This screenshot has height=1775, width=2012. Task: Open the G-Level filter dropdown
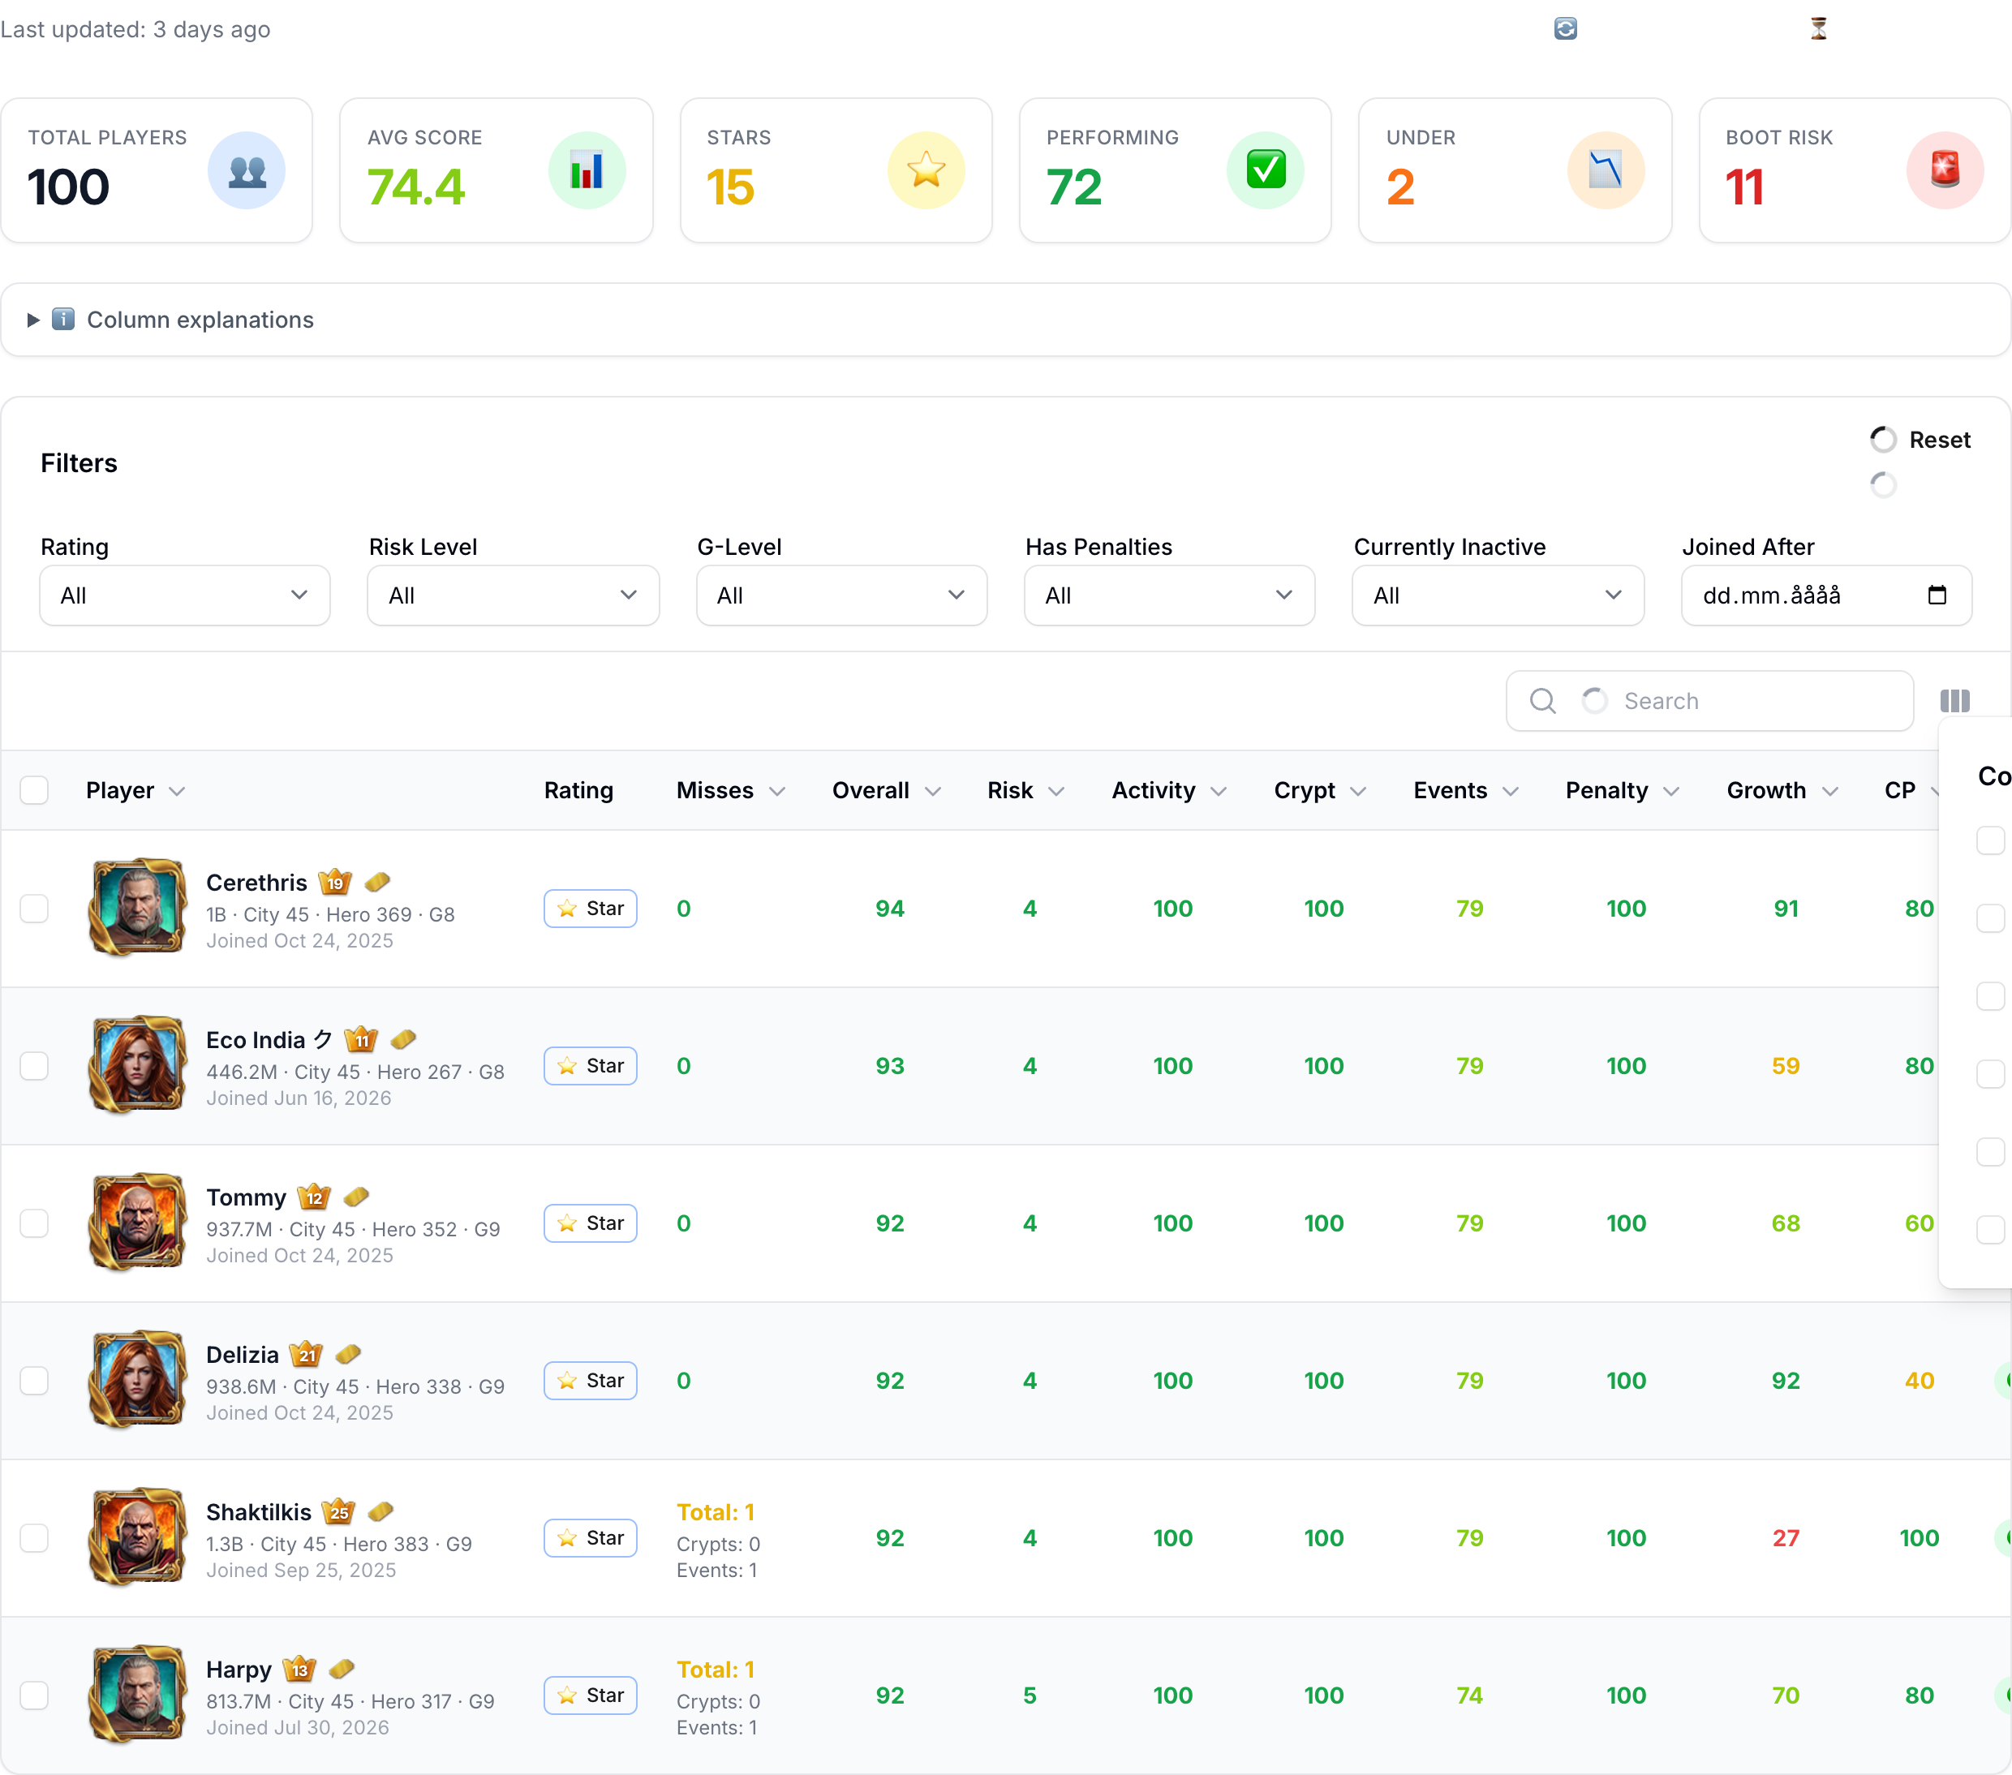[x=841, y=595]
